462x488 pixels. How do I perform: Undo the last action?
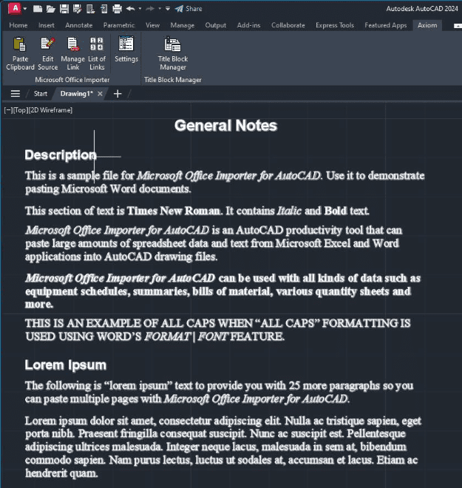[x=130, y=9]
